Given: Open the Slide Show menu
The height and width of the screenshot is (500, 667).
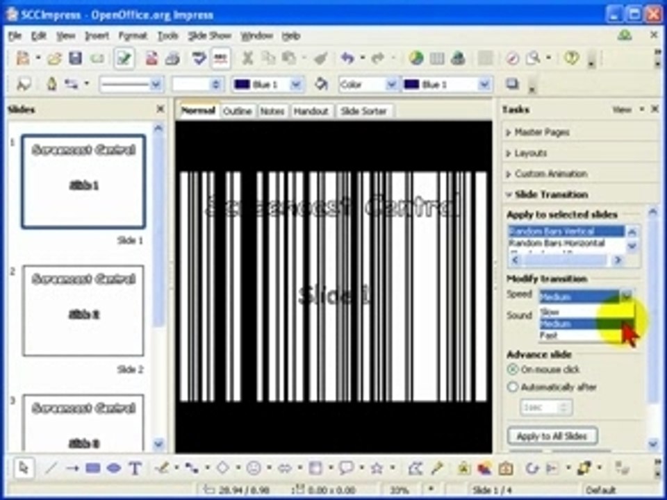Looking at the screenshot, I should point(209,36).
